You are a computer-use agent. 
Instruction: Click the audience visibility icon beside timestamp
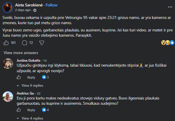tap(35, 10)
